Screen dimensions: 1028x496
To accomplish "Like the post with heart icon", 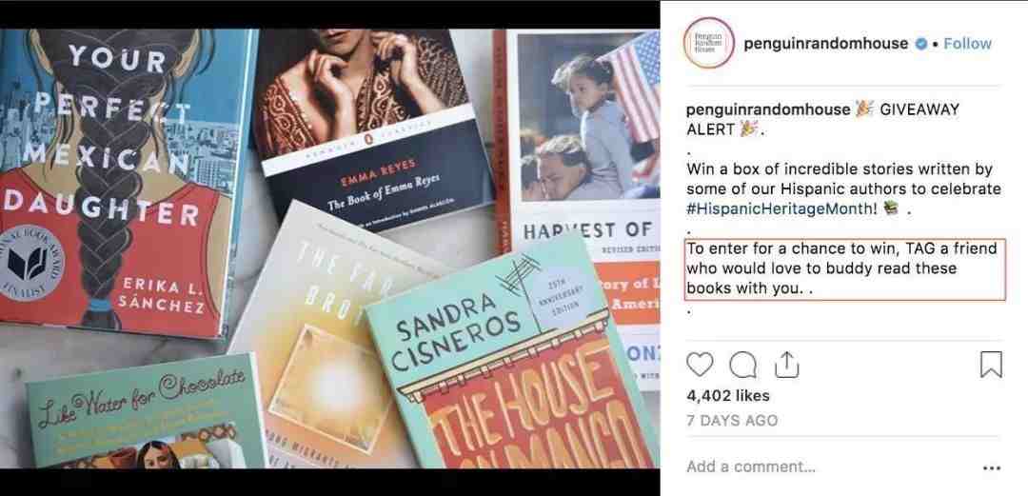I will point(700,365).
